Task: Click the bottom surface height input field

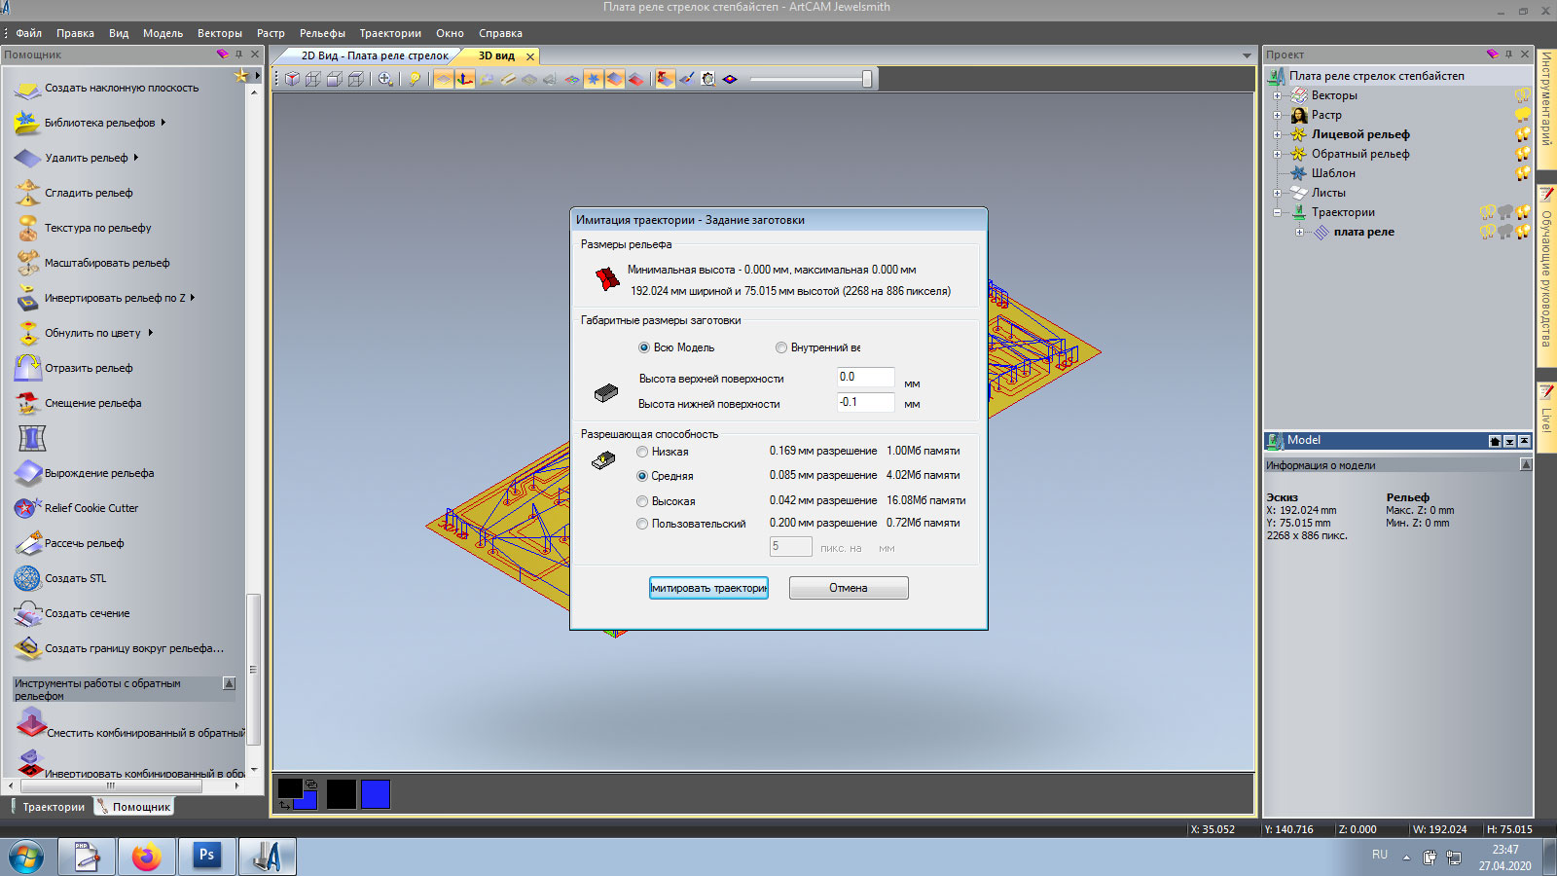Action: (865, 403)
